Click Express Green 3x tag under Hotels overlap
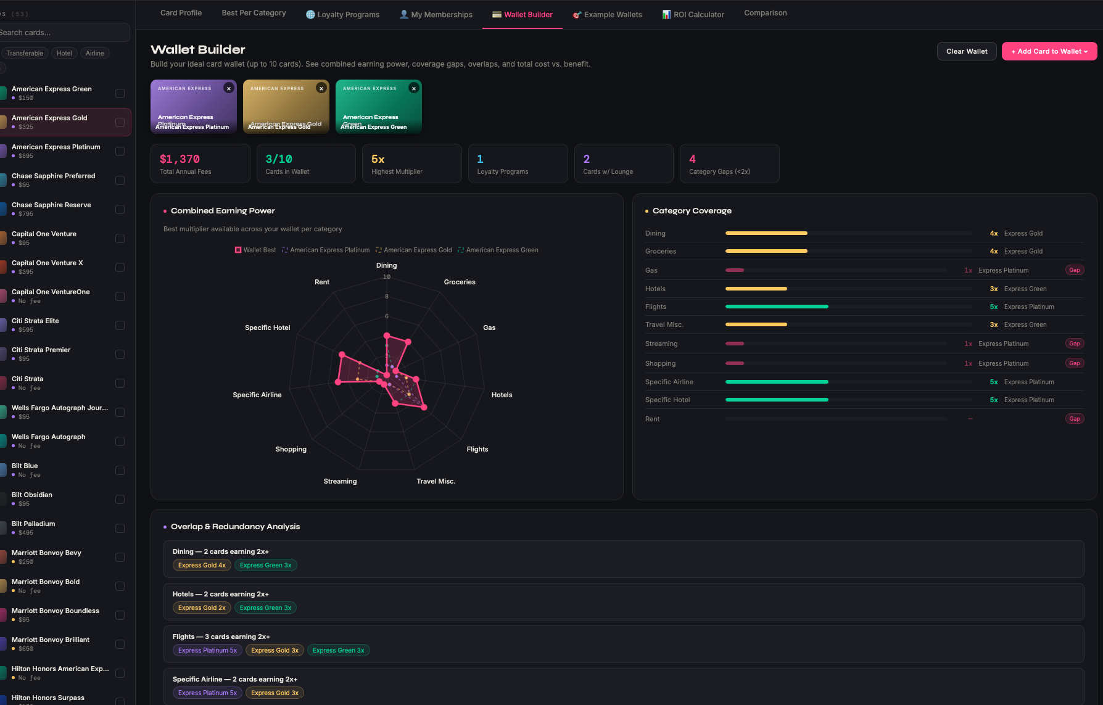The height and width of the screenshot is (705, 1103). (265, 608)
